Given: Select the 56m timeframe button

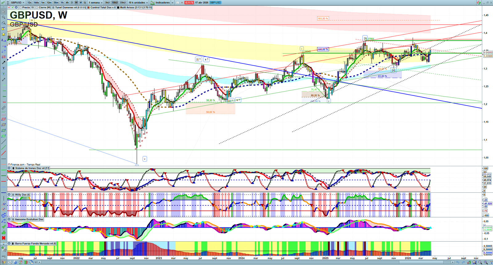Looking at the screenshot, I should tap(56, 2).
